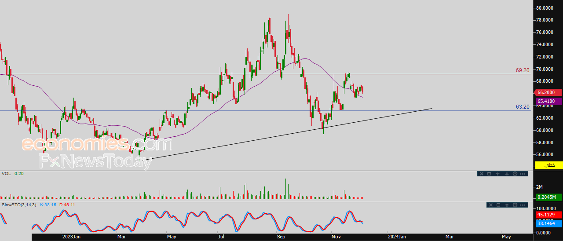The height and width of the screenshot is (241, 563).
Task: Open more options for SlowSTO panel
Action: 523,205
